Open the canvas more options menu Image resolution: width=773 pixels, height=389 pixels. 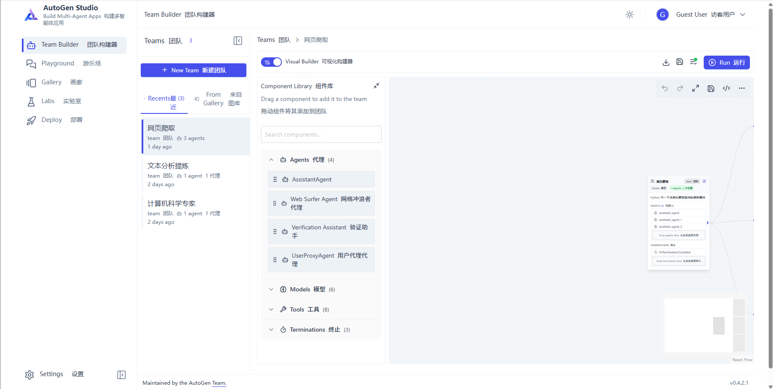[x=742, y=88]
